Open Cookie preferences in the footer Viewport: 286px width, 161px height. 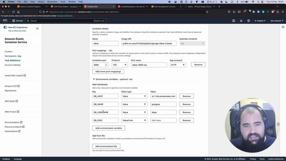point(276,159)
